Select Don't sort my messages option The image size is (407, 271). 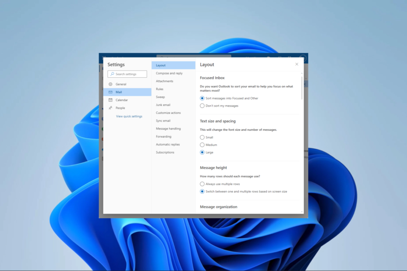[x=202, y=106]
